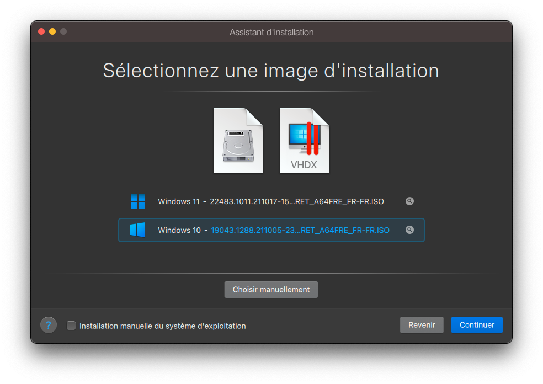Go back with the Revenir button
The image size is (543, 384).
[422, 325]
